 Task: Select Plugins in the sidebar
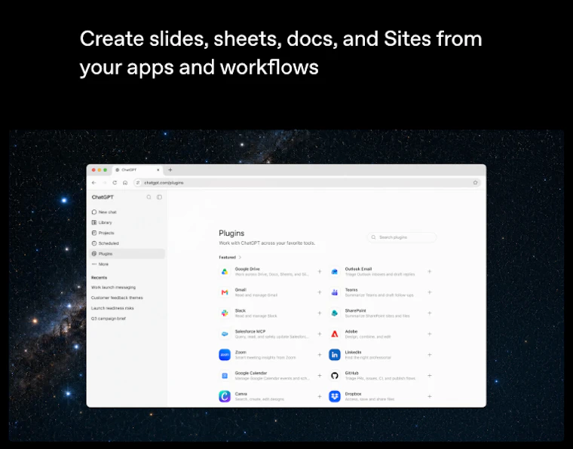127,254
